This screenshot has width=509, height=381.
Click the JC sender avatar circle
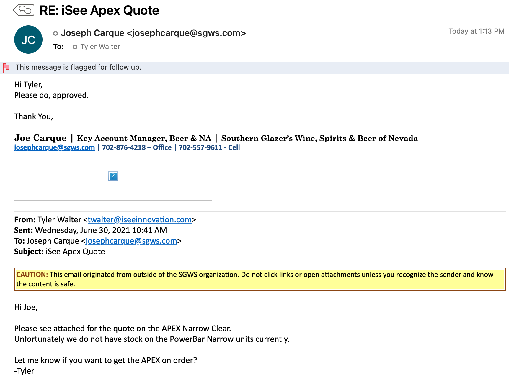pyautogui.click(x=28, y=40)
